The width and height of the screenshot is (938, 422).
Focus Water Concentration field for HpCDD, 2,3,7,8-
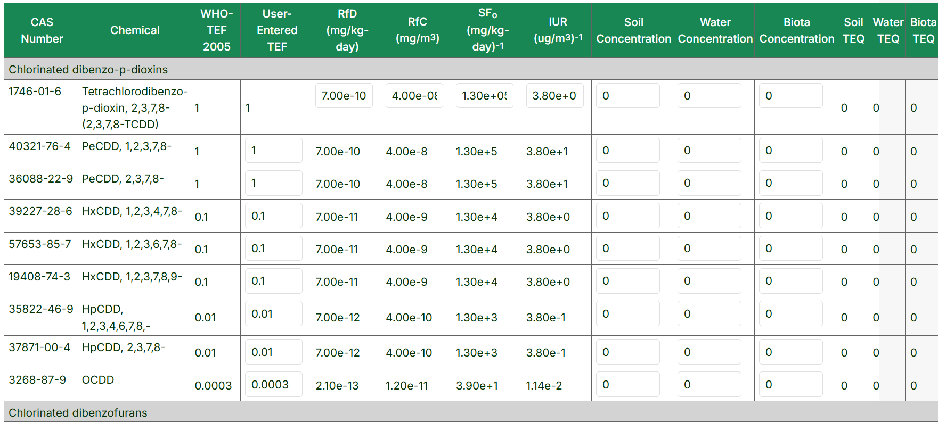click(709, 352)
